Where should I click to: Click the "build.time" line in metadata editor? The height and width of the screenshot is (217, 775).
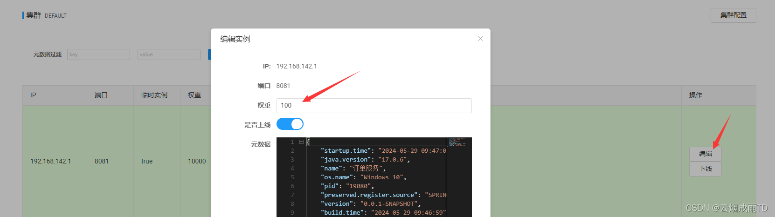pyautogui.click(x=383, y=213)
